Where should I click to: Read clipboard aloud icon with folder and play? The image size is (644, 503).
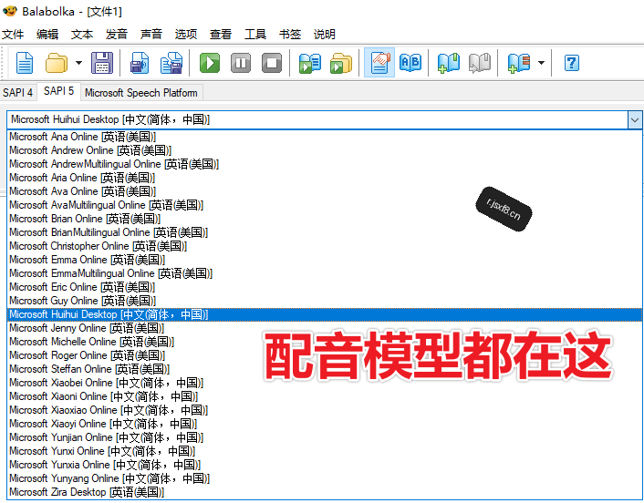[341, 63]
